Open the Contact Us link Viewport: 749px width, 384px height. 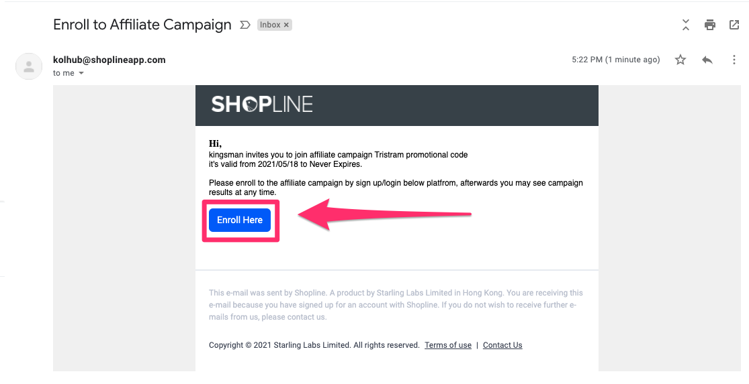(502, 345)
